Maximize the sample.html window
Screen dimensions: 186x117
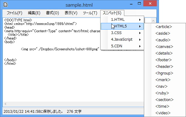pos(139,3)
